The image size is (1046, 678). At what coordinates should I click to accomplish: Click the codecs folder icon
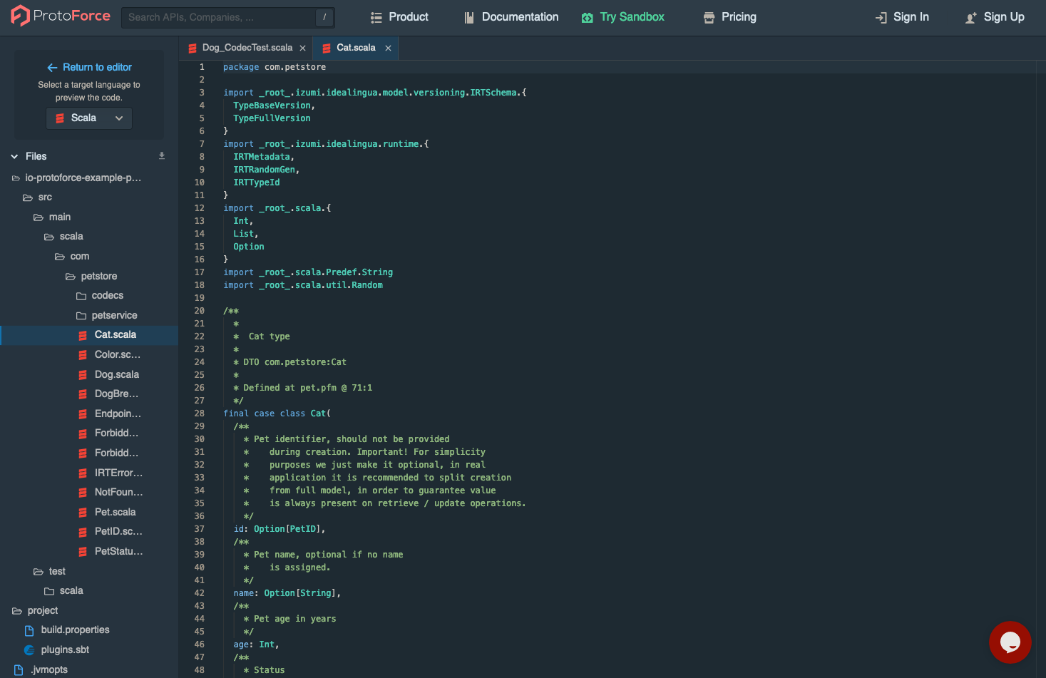(x=81, y=296)
